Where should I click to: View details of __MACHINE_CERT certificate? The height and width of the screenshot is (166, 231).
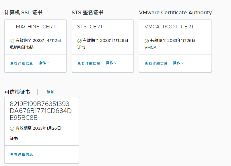coord(21,63)
